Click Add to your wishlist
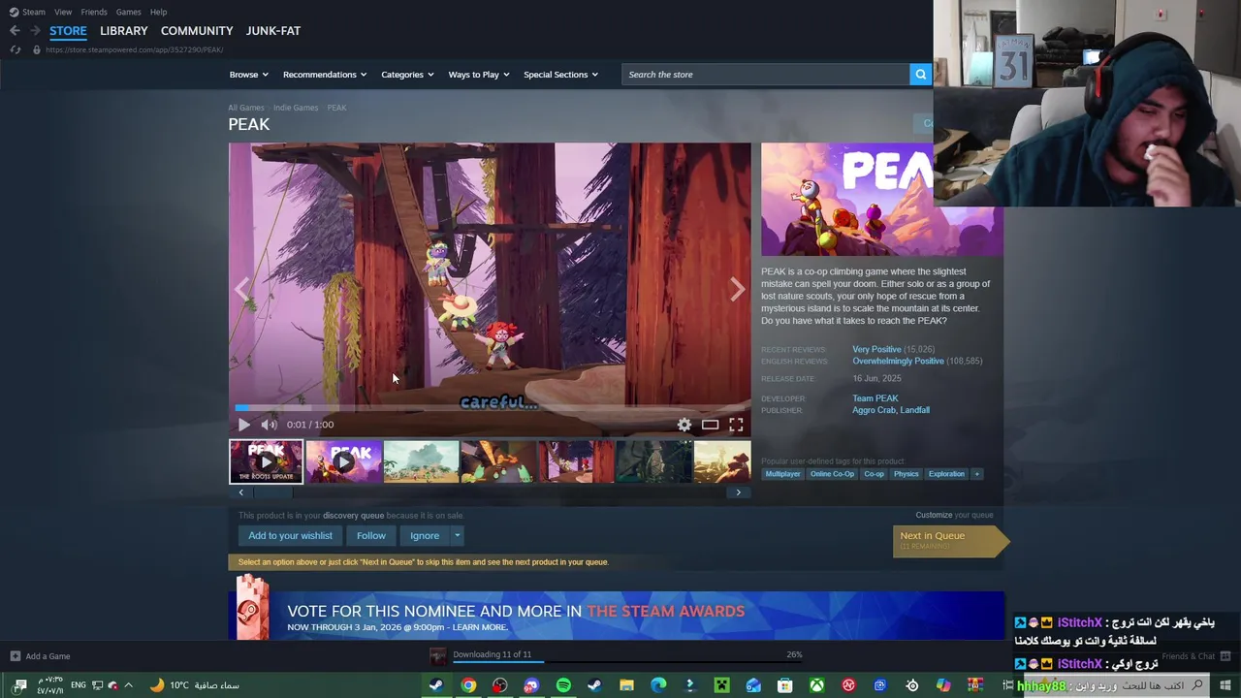 pos(290,535)
